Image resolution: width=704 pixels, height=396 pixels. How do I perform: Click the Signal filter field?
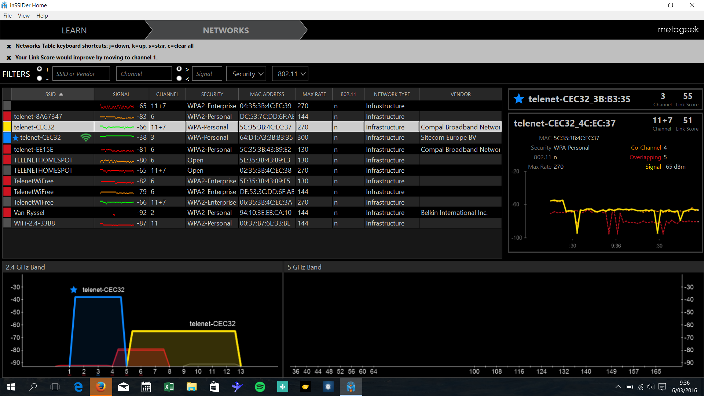click(207, 74)
